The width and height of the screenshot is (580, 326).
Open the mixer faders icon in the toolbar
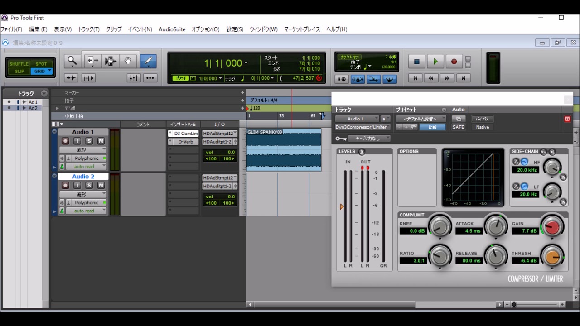[134, 78]
